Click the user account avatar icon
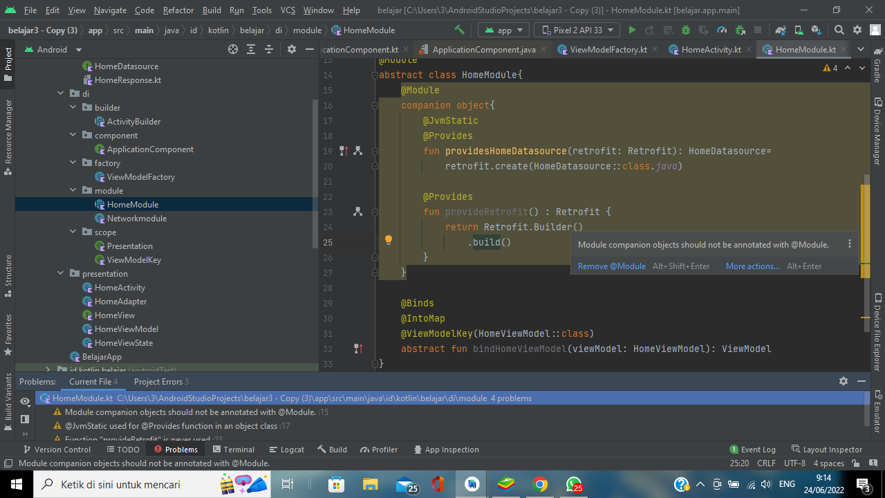 874,30
